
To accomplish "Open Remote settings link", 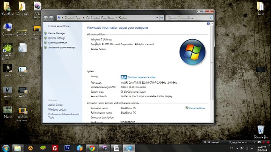I will pos(56,38).
